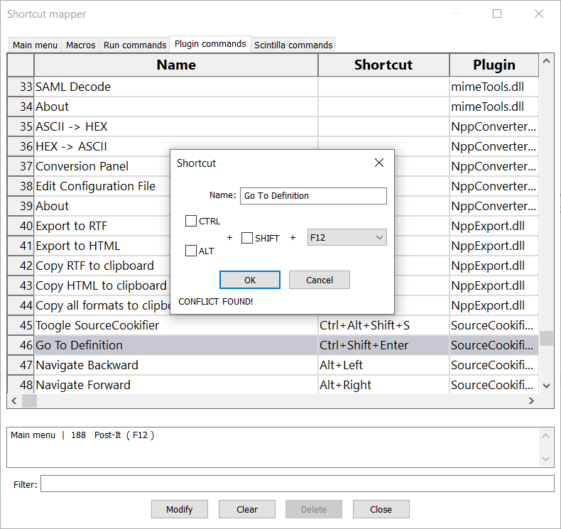Click the NppExport.dll cell in Export to RTF row
Viewport: 561px width, 529px height.
(x=494, y=226)
